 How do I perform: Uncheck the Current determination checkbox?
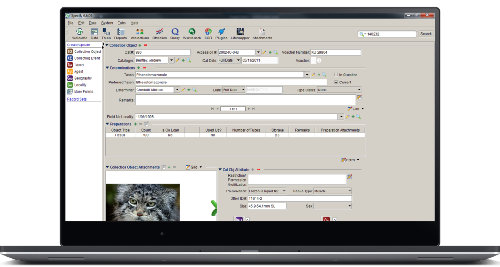(336, 82)
